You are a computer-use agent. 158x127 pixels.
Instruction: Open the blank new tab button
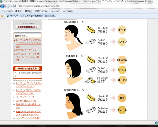click(x=59, y=16)
